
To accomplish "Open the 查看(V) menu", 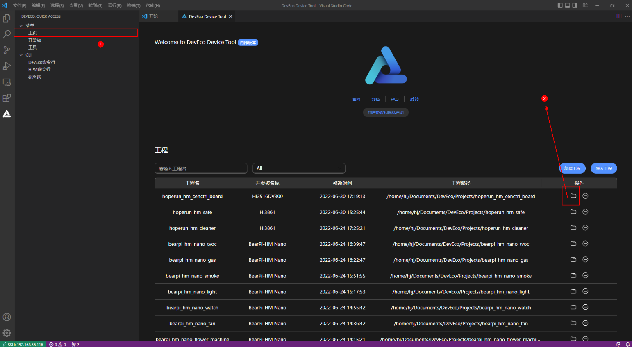I will click(x=76, y=5).
